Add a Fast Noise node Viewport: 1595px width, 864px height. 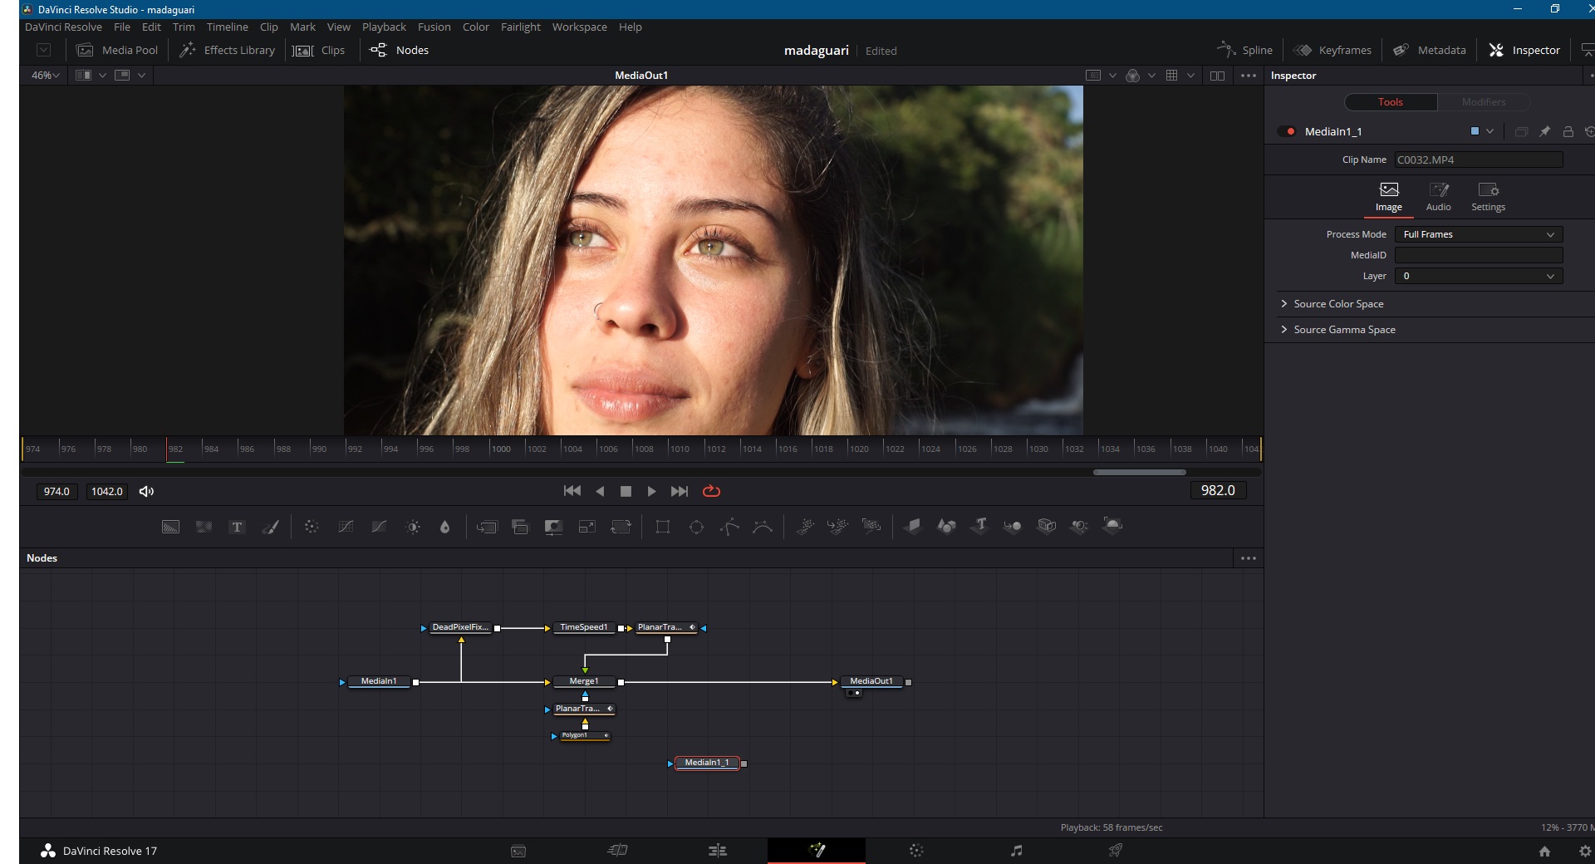coord(204,527)
